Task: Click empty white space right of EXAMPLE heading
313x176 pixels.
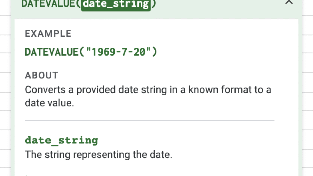Action: 183,34
